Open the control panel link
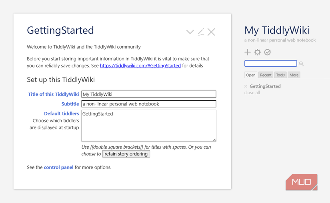330x203 pixels. pyautogui.click(x=58, y=167)
